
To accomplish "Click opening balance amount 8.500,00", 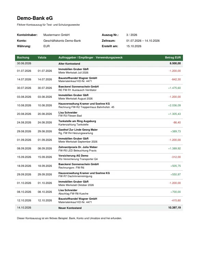I will coord(175,63).
